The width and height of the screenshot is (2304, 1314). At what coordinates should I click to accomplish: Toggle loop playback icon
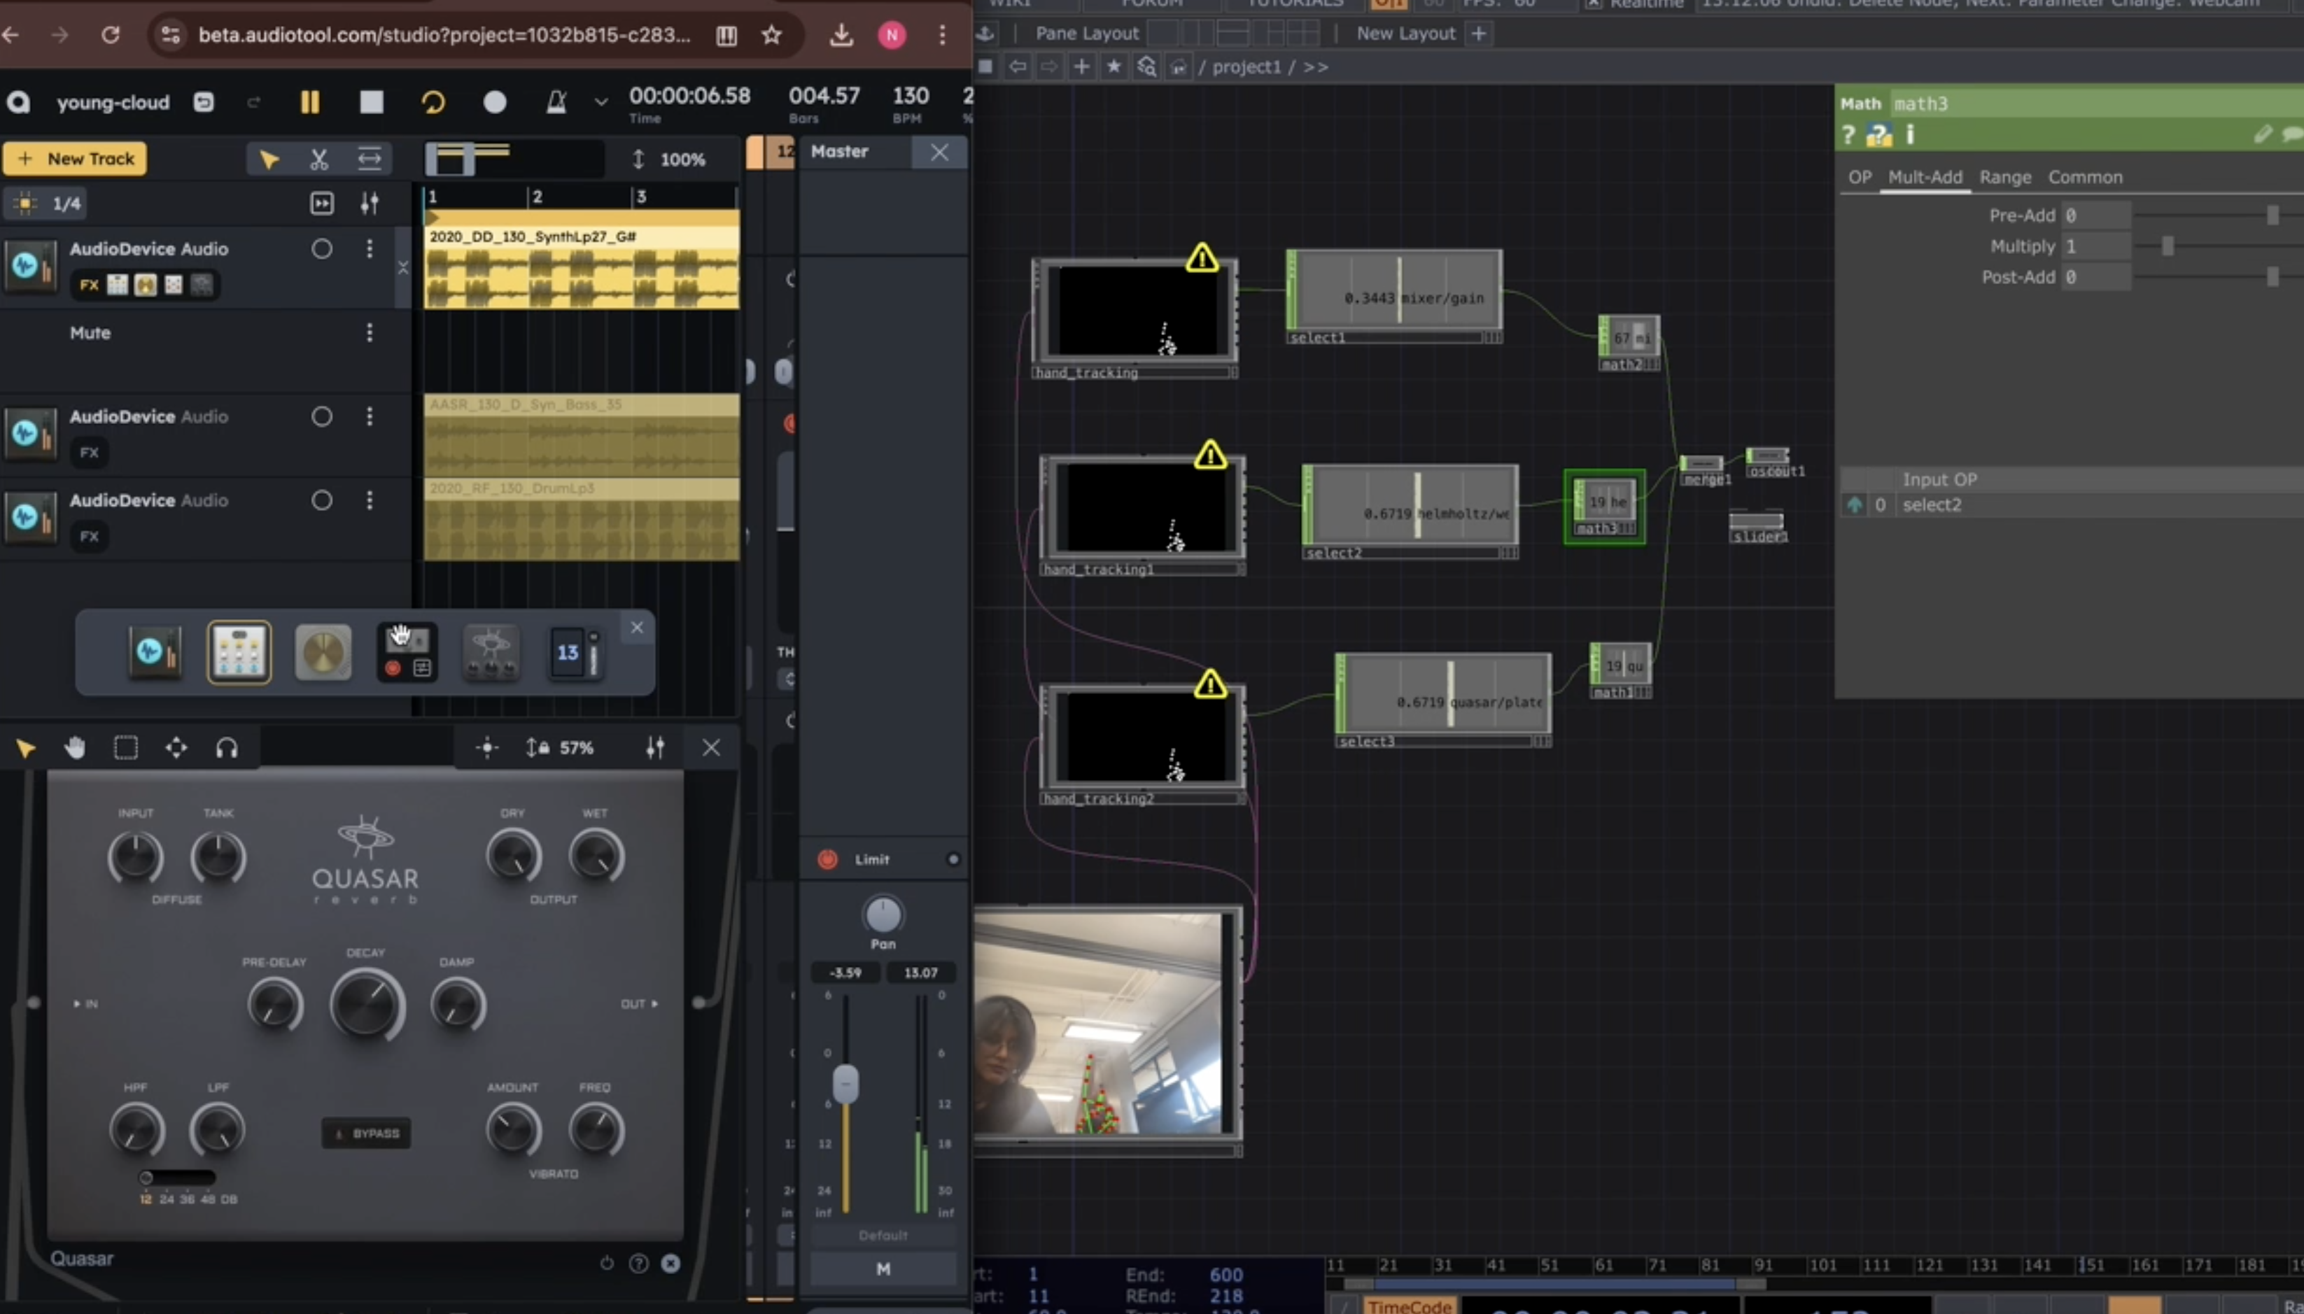pos(433,102)
